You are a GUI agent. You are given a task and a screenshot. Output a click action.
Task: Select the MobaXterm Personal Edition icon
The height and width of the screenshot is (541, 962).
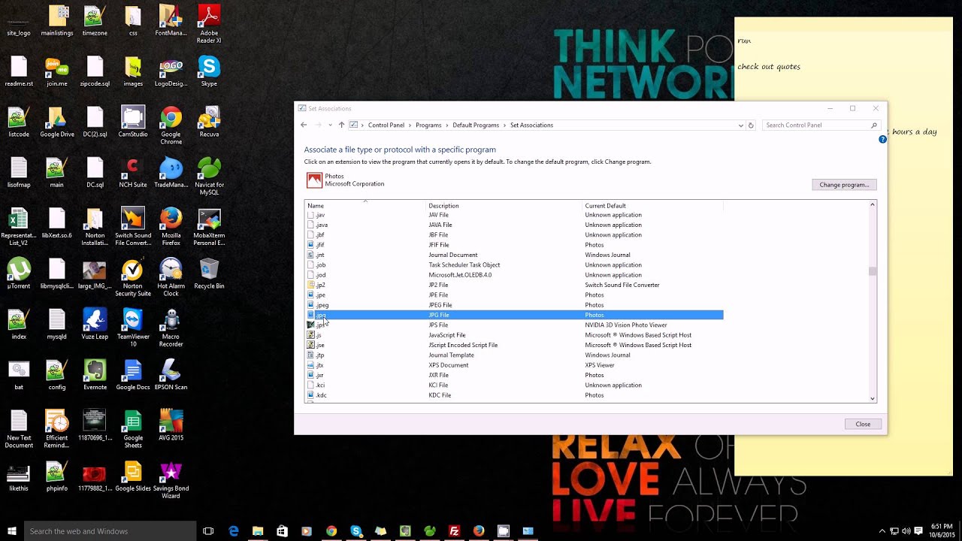[209, 226]
